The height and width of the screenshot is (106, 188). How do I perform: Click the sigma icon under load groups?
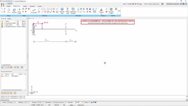pos(22,67)
